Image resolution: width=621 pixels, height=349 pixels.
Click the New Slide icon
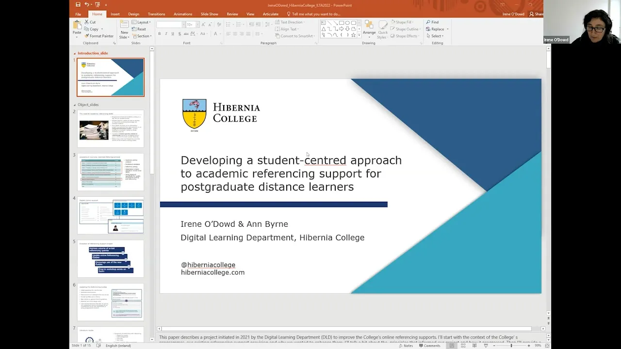point(124,24)
